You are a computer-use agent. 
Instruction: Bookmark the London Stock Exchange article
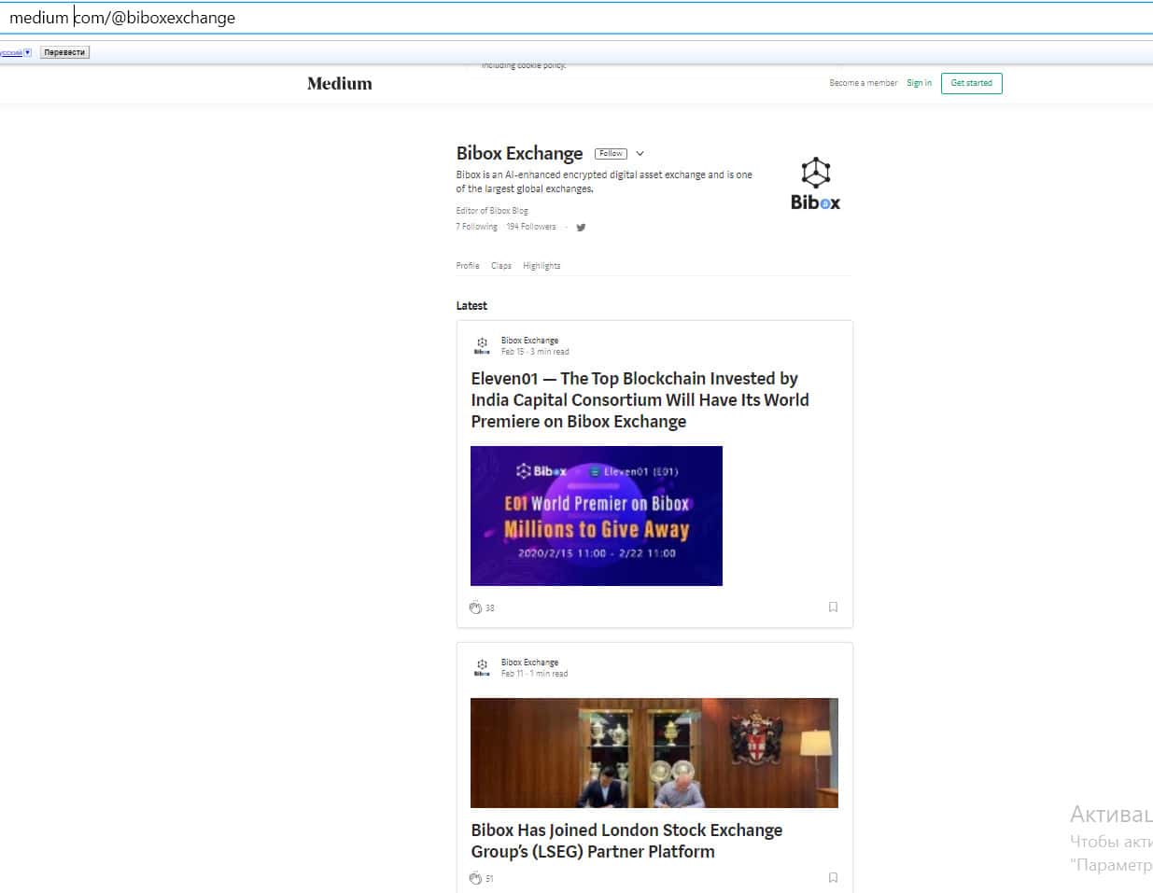[x=833, y=878]
